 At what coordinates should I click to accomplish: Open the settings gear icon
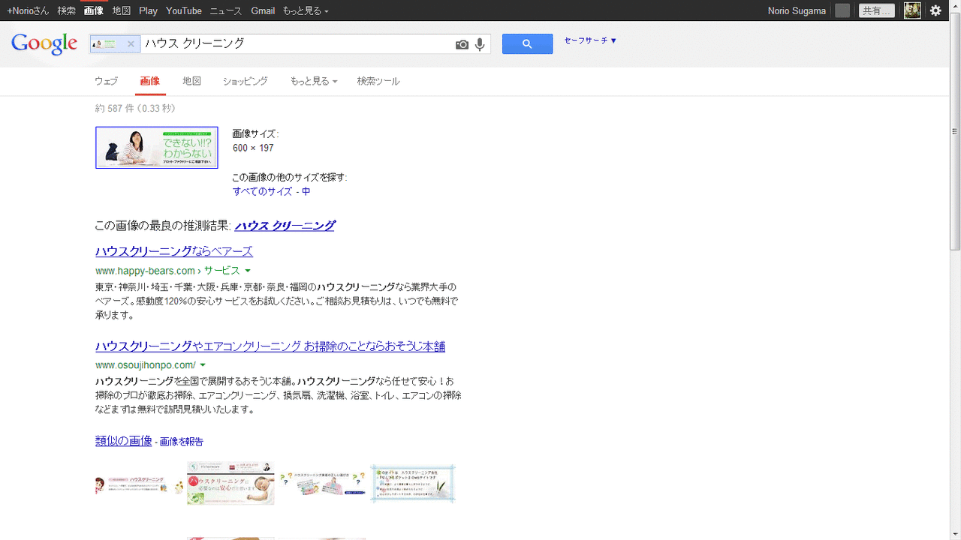pyautogui.click(x=935, y=10)
